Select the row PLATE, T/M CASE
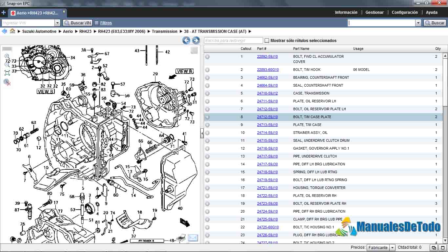Viewport: 448px width, 252px height. point(323,125)
